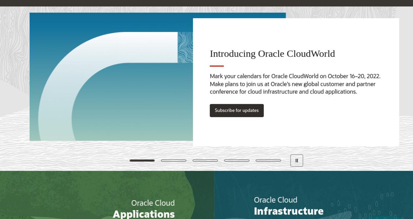Click the CloudWorld banner image
This screenshot has height=219, width=413.
[x=111, y=77]
